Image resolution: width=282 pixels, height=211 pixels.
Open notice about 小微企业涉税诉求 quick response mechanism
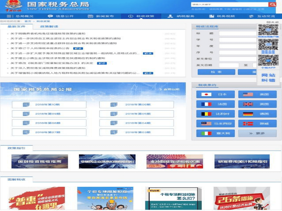(x=58, y=58)
